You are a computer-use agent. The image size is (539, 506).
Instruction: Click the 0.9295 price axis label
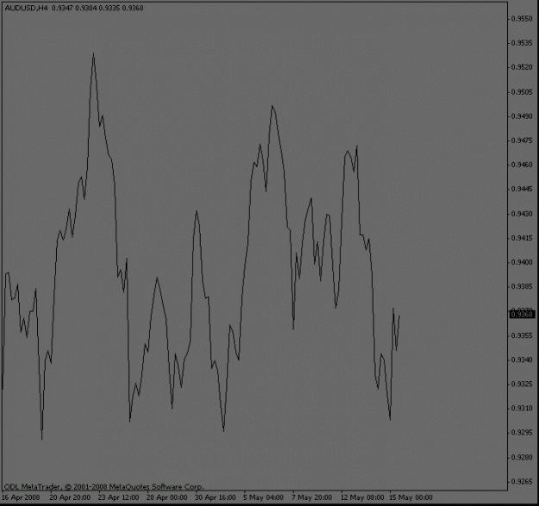[522, 433]
